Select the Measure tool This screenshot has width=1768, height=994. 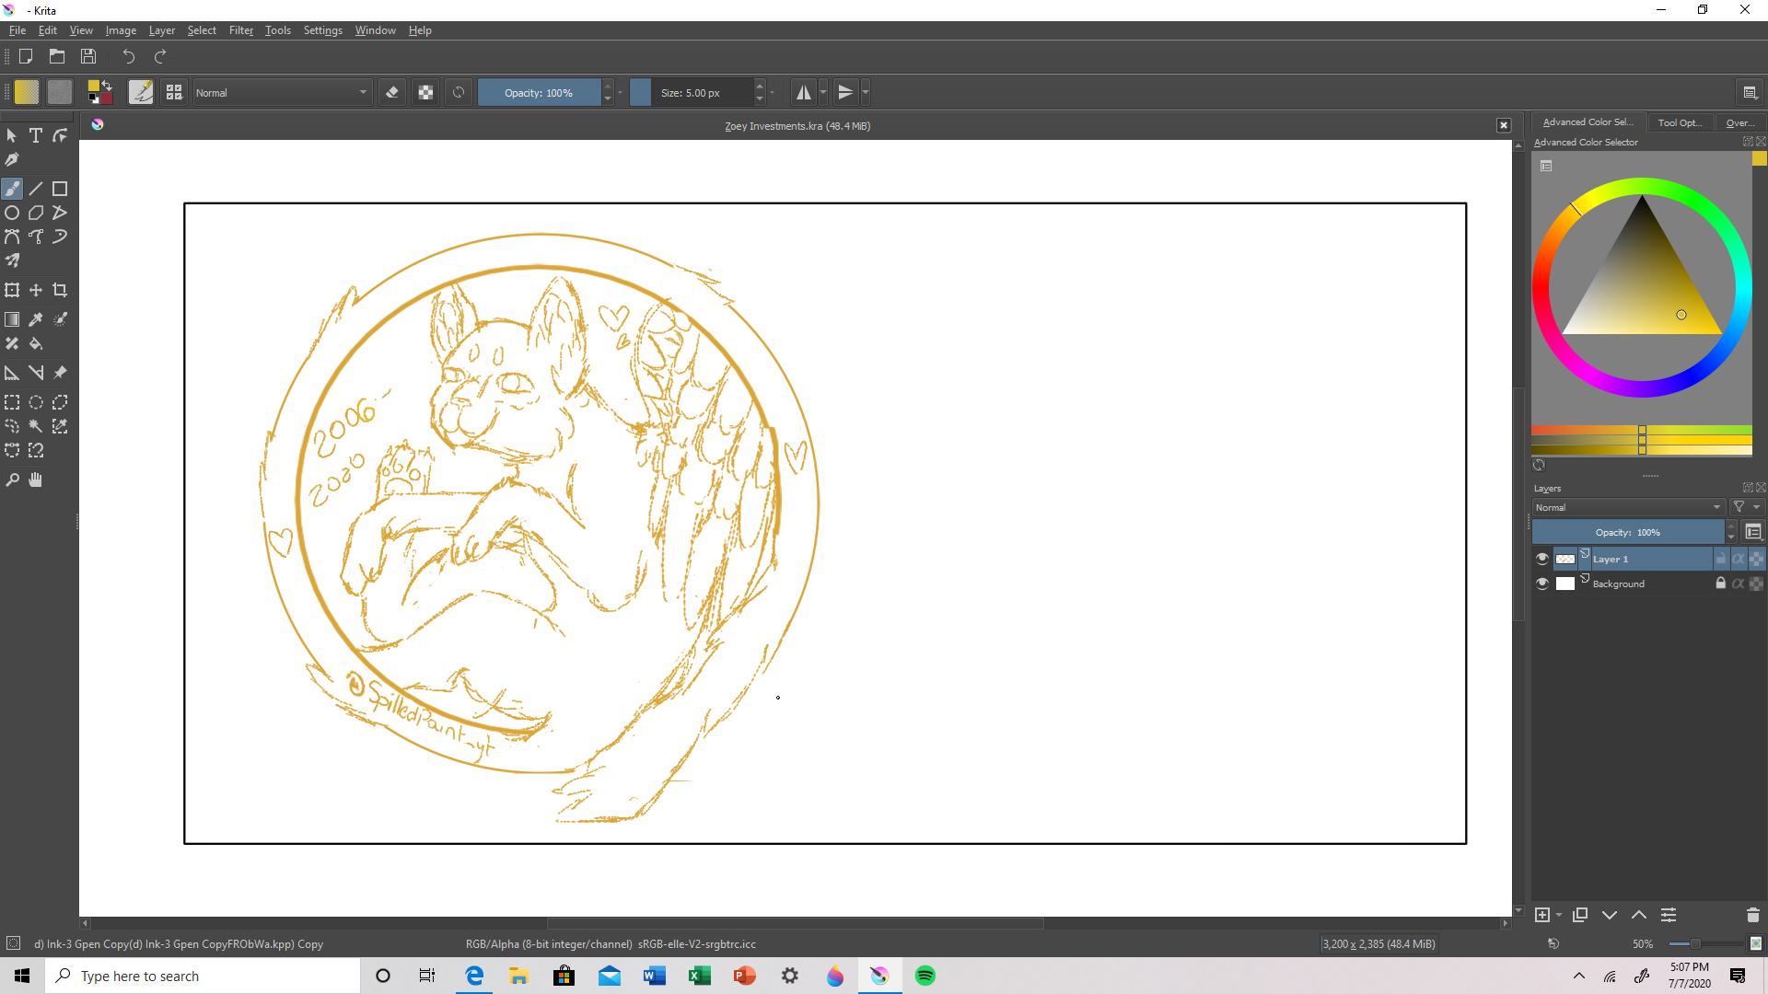pos(36,373)
